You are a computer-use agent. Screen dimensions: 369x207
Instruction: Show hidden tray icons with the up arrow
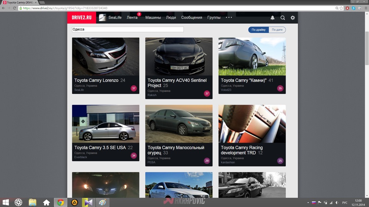(x=308, y=202)
